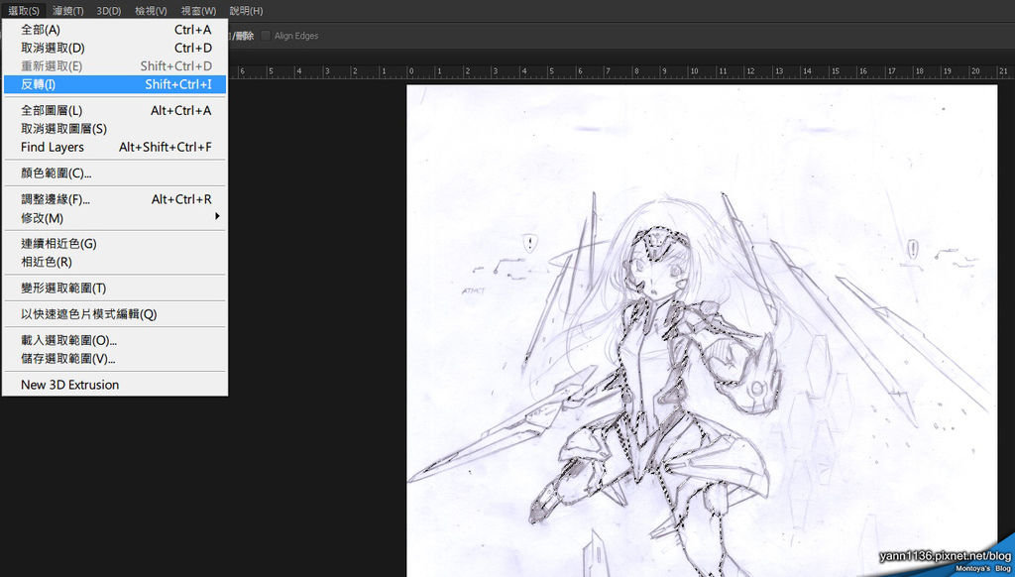Click the yann1136.pixnet.net/blog watermark link

tap(946, 557)
